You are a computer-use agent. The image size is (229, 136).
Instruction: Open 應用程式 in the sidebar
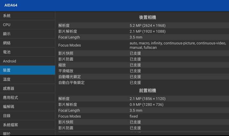[x=27, y=98]
